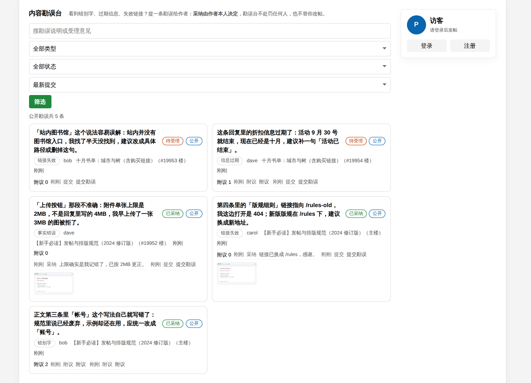Image resolution: width=531 pixels, height=383 pixels.
Task: Click 提交勘误 in the 站内图书馆 card timeline
Action: tap(86, 182)
